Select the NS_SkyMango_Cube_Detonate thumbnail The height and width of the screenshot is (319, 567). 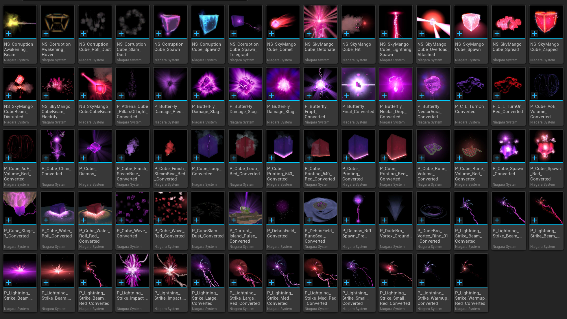coord(321,22)
